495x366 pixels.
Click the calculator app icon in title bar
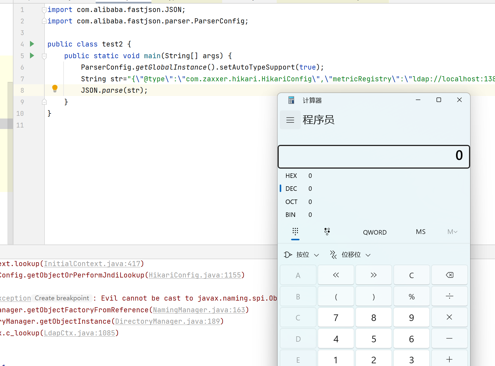coord(291,100)
